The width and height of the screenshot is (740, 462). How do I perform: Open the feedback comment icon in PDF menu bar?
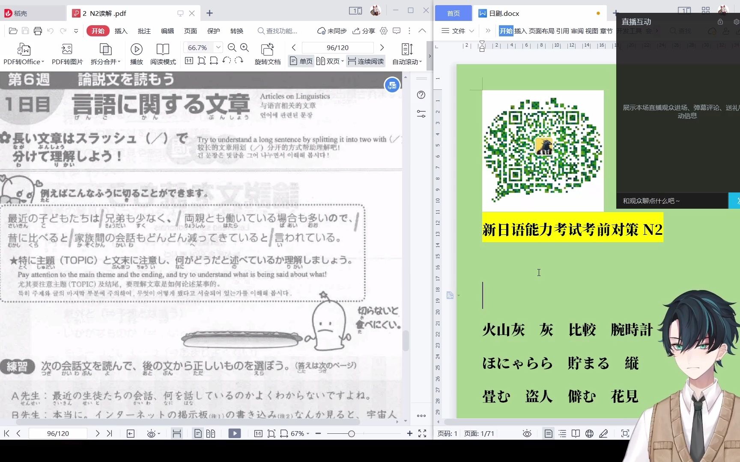click(x=397, y=31)
